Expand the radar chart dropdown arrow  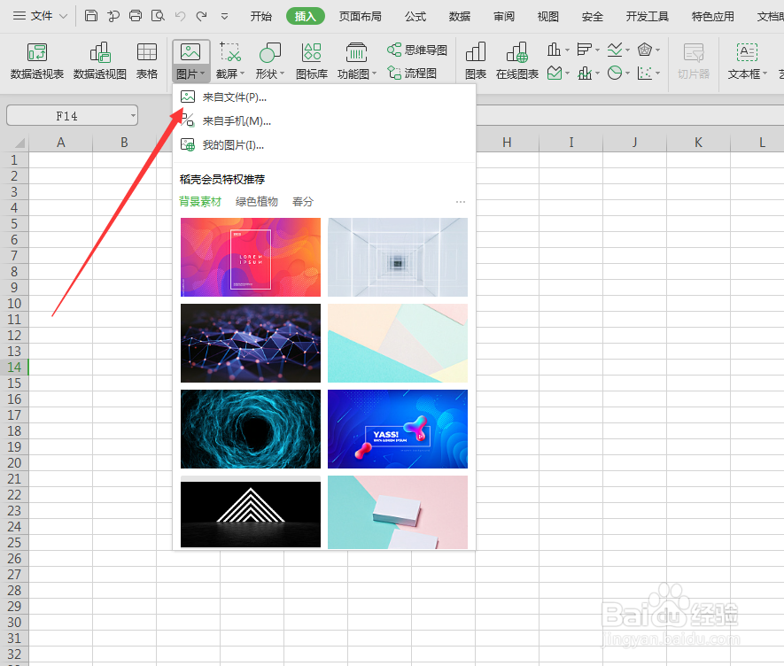(657, 50)
